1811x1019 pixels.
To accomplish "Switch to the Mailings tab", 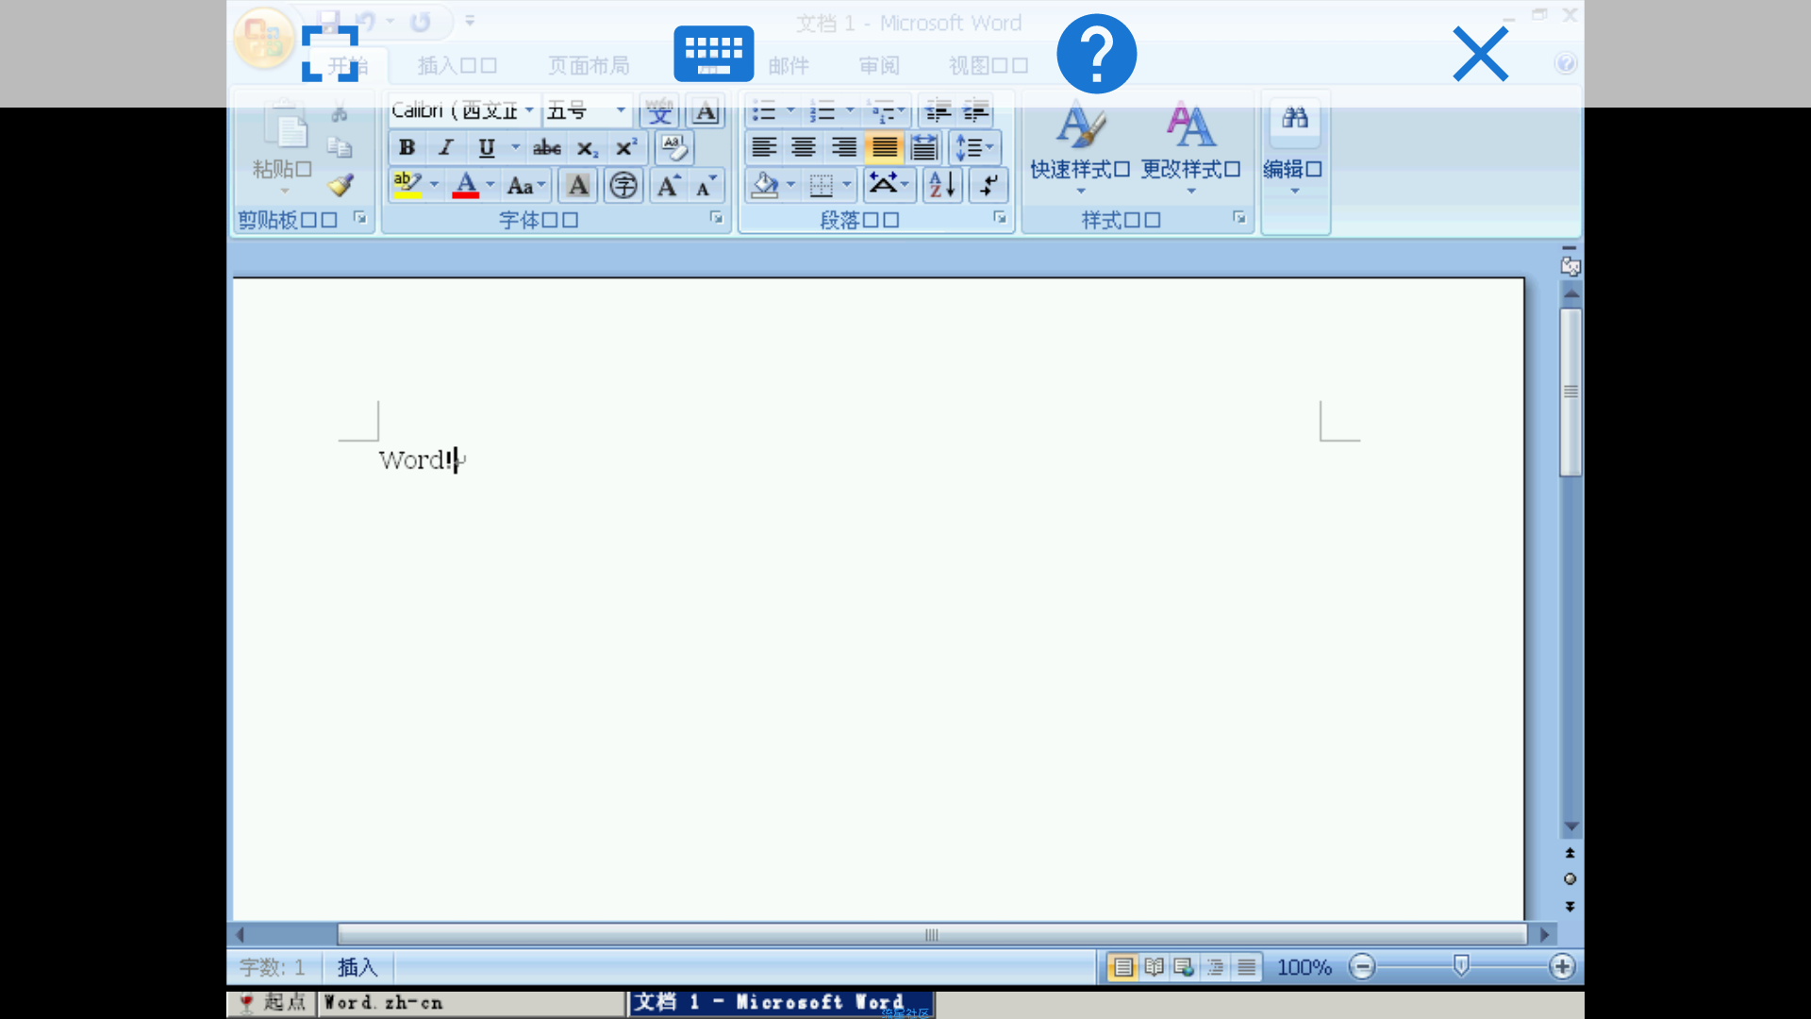I will 789,65.
